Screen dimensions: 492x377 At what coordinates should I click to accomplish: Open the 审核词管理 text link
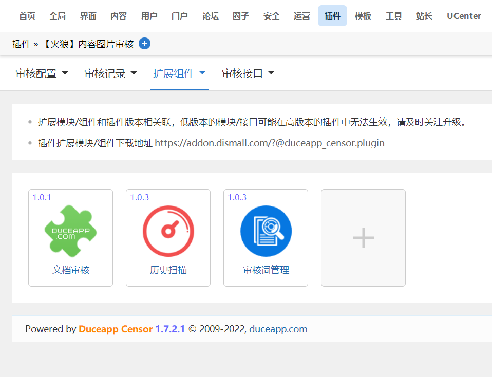(x=266, y=269)
